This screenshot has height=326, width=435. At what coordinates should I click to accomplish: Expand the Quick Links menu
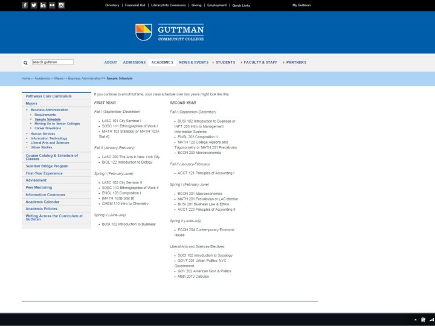coord(241,5)
